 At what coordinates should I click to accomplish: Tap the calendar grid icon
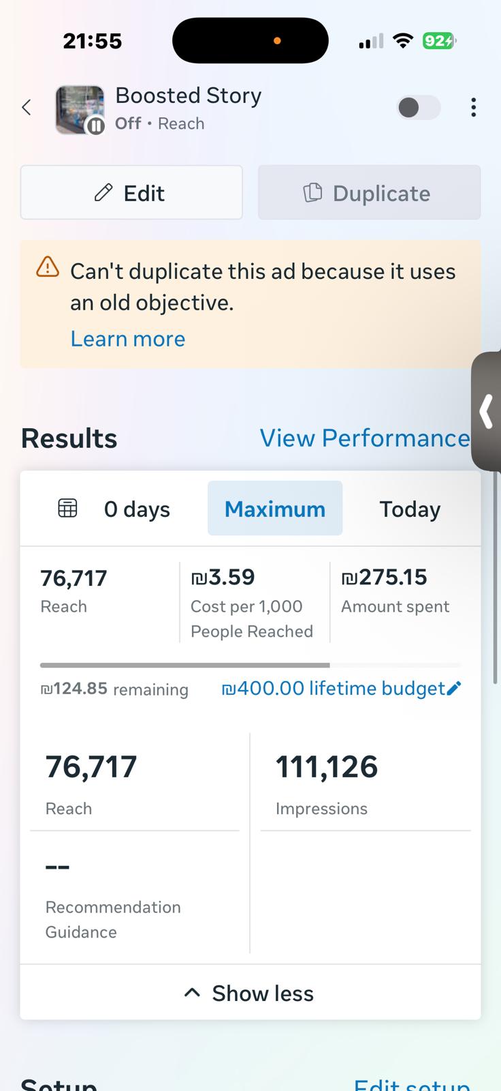point(67,508)
